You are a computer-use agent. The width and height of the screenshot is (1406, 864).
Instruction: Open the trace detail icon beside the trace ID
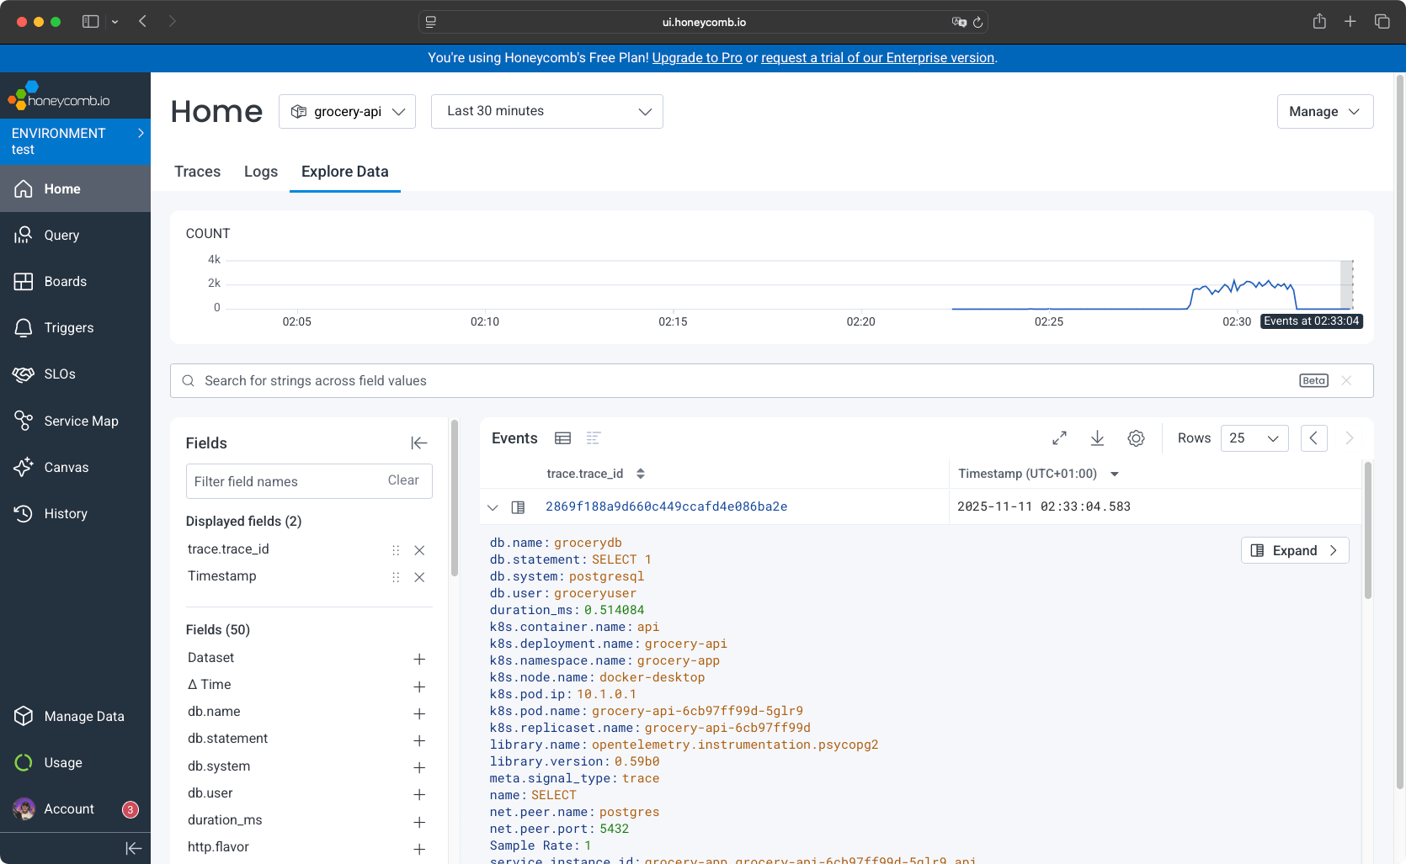519,507
